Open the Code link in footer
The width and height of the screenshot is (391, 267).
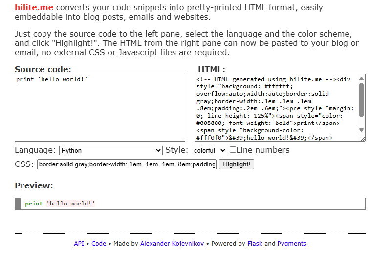[x=99, y=244]
